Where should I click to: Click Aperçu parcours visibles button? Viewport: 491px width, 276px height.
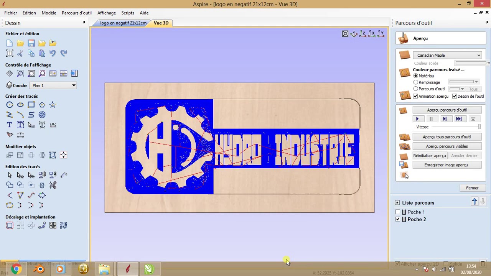(x=447, y=146)
